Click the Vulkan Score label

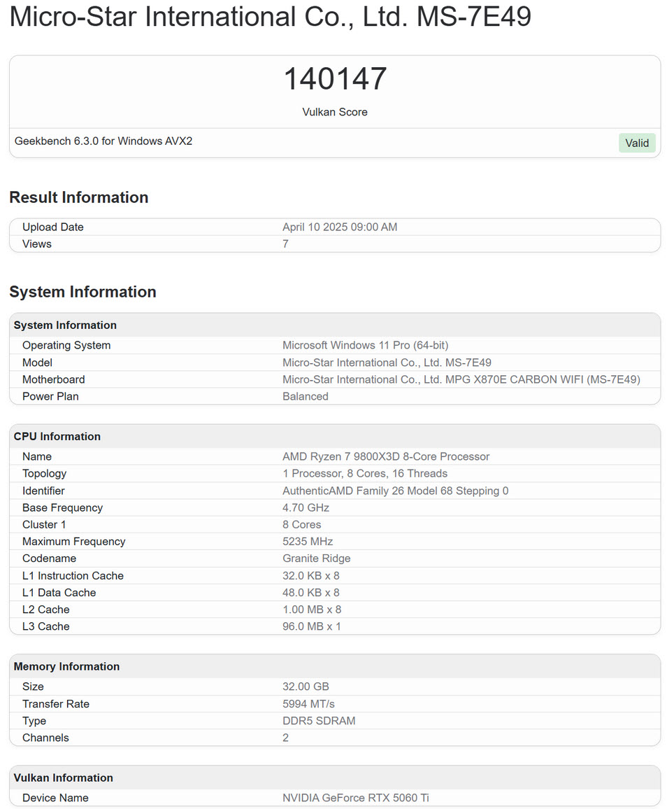coord(335,112)
